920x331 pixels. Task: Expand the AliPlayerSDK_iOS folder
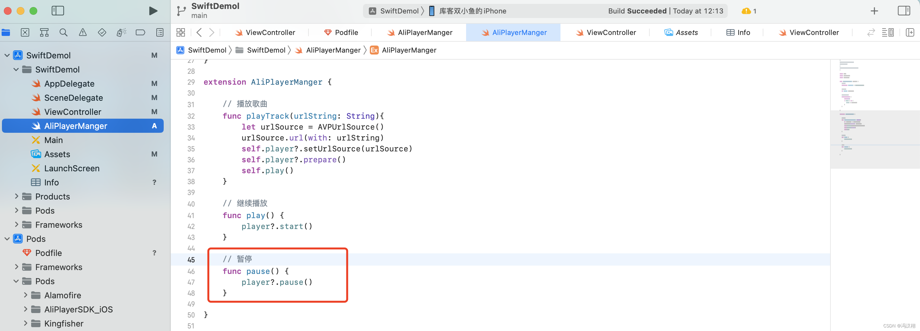(x=25, y=309)
